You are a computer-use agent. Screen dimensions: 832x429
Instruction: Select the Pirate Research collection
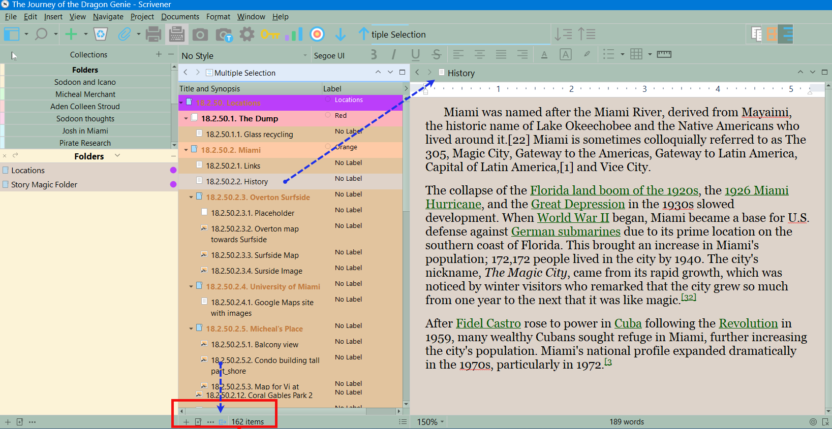click(x=85, y=143)
